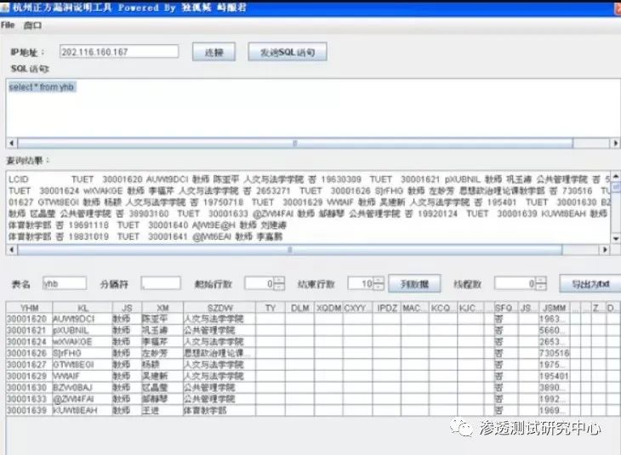
Task: Click the 线程数 thread count value field
Action: tap(516, 283)
